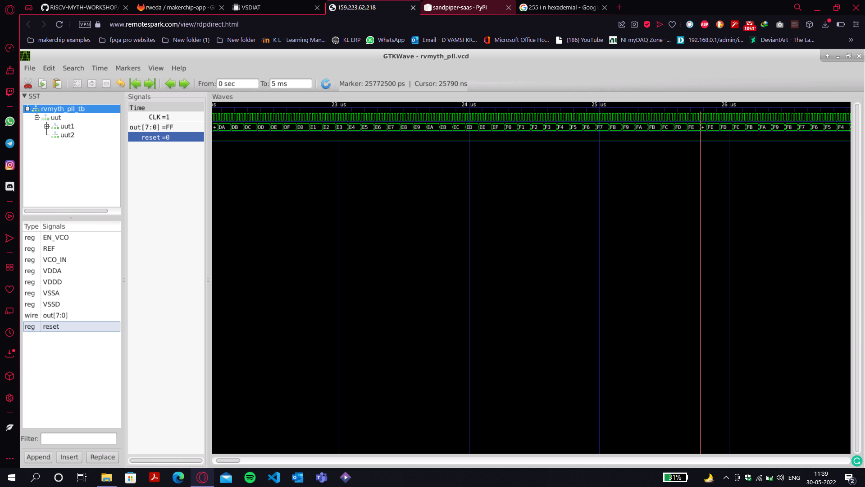Screen dimensions: 865x487
Task: Click the Append button
Action: 38,457
